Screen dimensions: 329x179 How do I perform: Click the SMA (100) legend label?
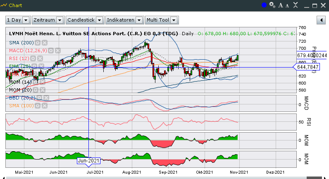(x=21, y=106)
